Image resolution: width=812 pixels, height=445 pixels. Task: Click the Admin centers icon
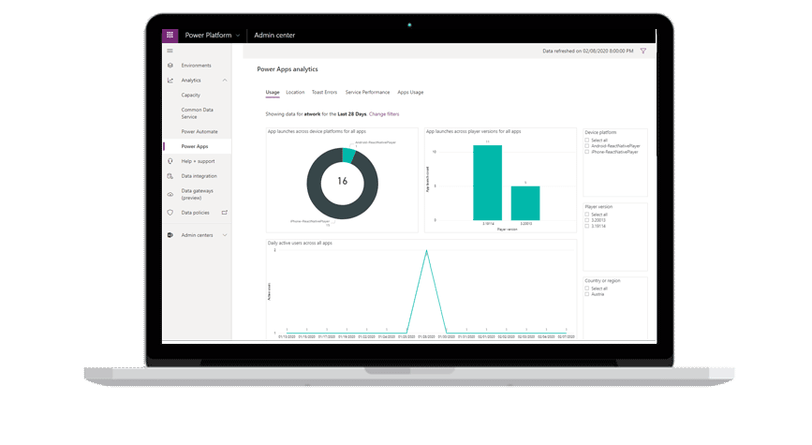170,235
